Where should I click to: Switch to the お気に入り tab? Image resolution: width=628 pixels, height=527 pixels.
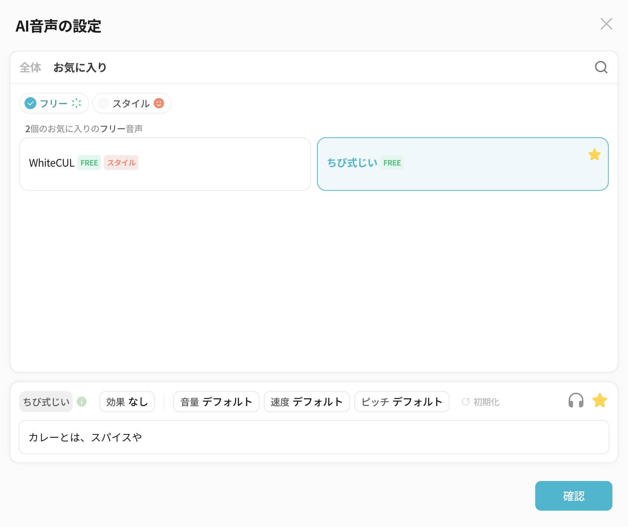80,68
